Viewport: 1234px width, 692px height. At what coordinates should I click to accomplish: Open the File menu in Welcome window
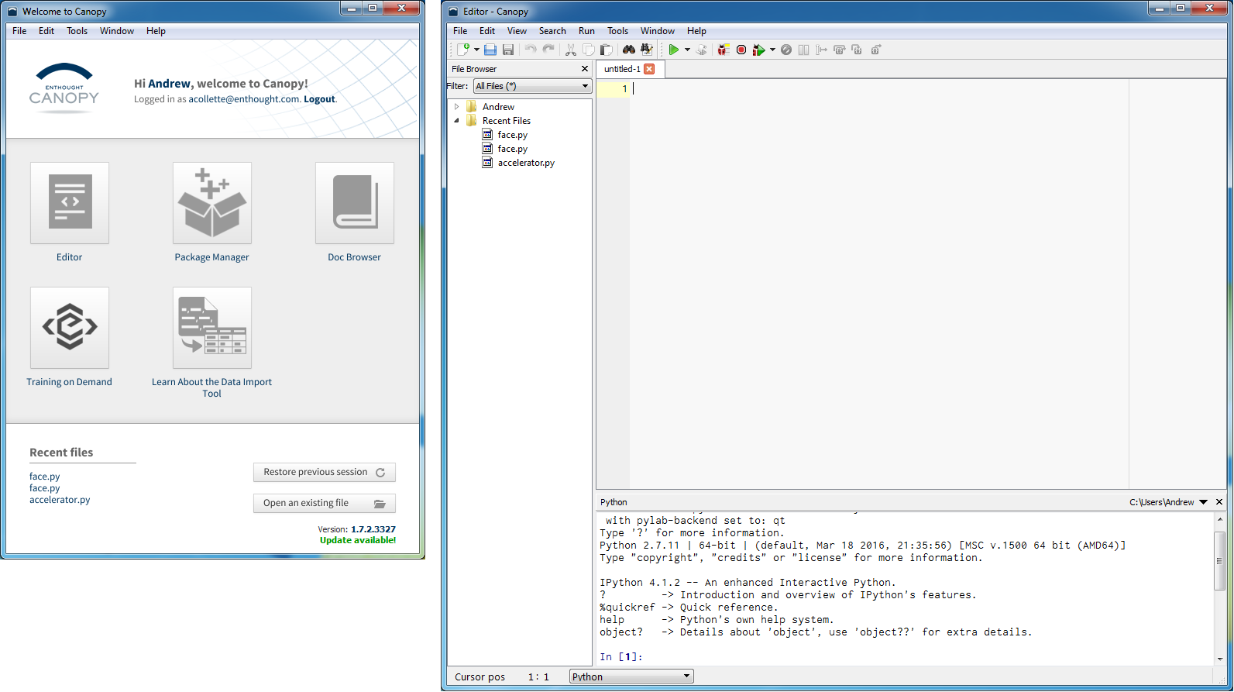click(19, 31)
